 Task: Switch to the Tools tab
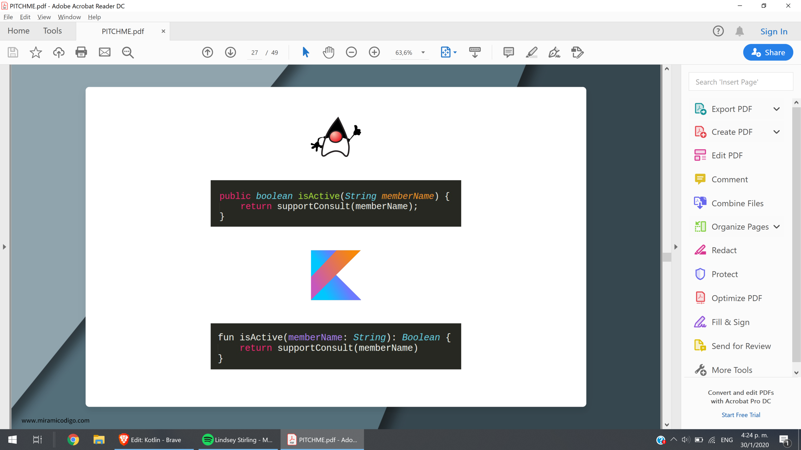(x=52, y=31)
